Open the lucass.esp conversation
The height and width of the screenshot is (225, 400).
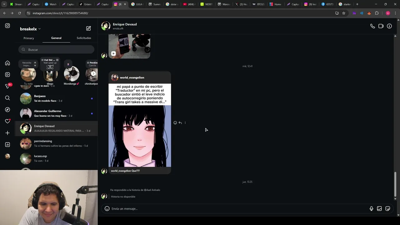pos(56,158)
